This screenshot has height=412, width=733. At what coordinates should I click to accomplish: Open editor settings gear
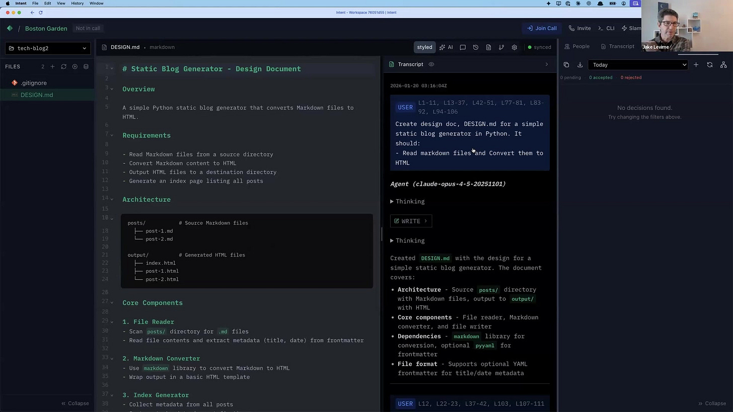point(514,47)
